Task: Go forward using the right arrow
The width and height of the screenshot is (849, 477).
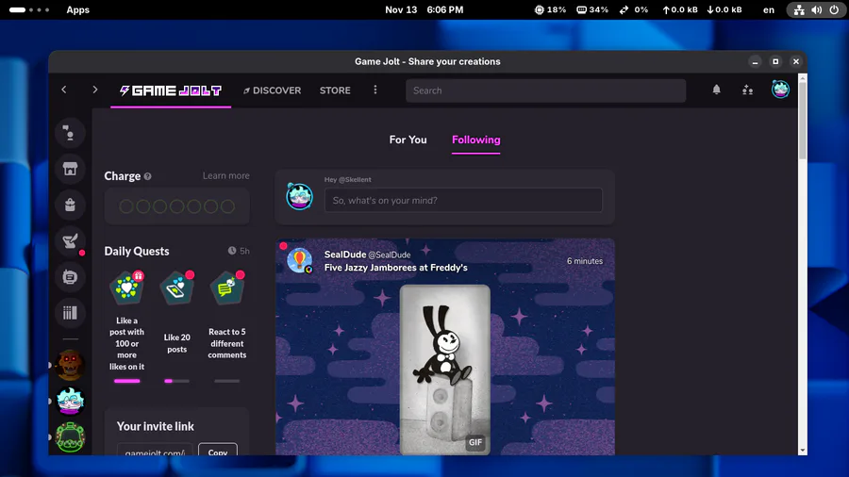Action: (x=94, y=90)
